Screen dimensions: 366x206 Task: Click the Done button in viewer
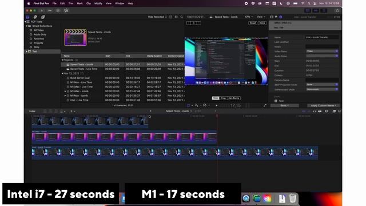coord(262,23)
